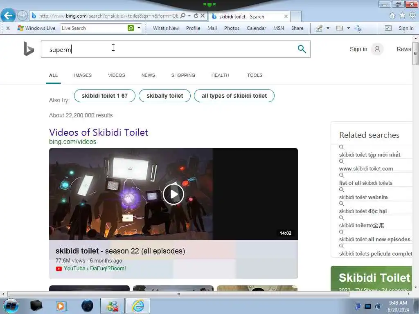Try suggestion skibidi toilet 1 67
Screen dimensions: 419x314
(x=104, y=96)
